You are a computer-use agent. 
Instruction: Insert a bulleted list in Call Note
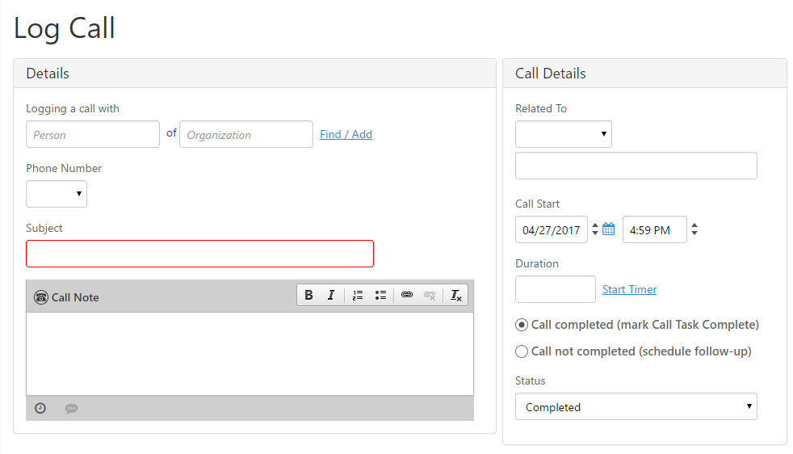click(x=380, y=295)
